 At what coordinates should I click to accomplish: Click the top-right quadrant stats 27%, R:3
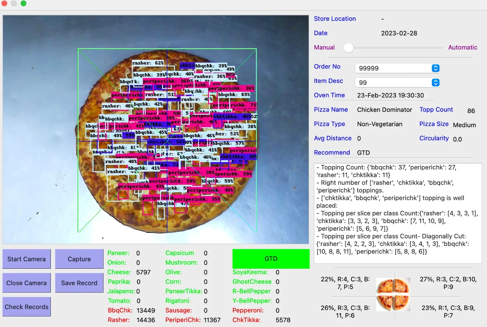coord(448,283)
